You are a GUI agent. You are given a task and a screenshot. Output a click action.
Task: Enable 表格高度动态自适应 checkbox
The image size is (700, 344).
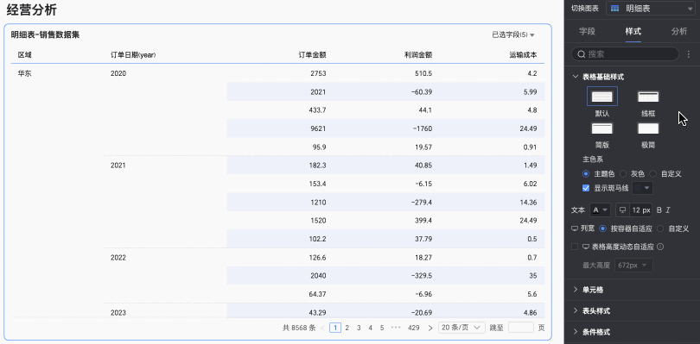(575, 247)
